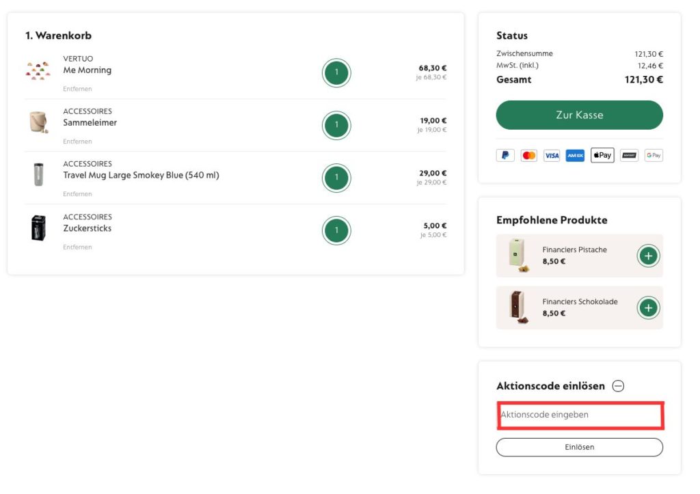Click the Me Morning product name
The width and height of the screenshot is (700, 494).
pyautogui.click(x=87, y=70)
